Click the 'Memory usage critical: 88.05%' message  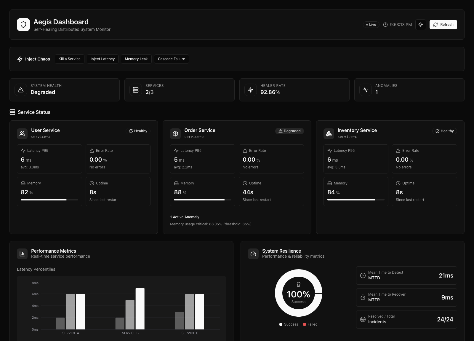(211, 224)
